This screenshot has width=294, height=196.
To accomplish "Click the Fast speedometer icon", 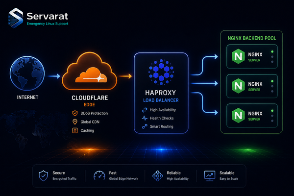I will [x=99, y=175].
